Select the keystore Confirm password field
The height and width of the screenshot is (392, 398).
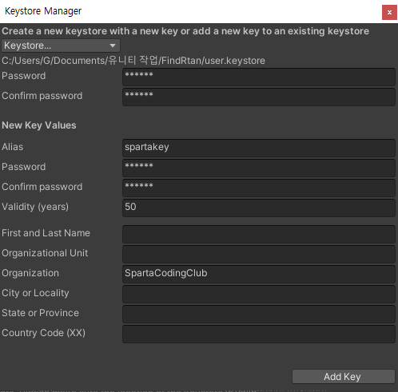pos(259,97)
